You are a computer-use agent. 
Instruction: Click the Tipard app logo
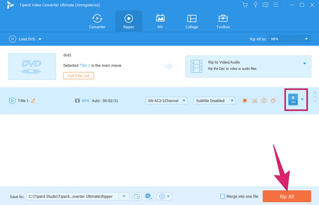pos(10,5)
